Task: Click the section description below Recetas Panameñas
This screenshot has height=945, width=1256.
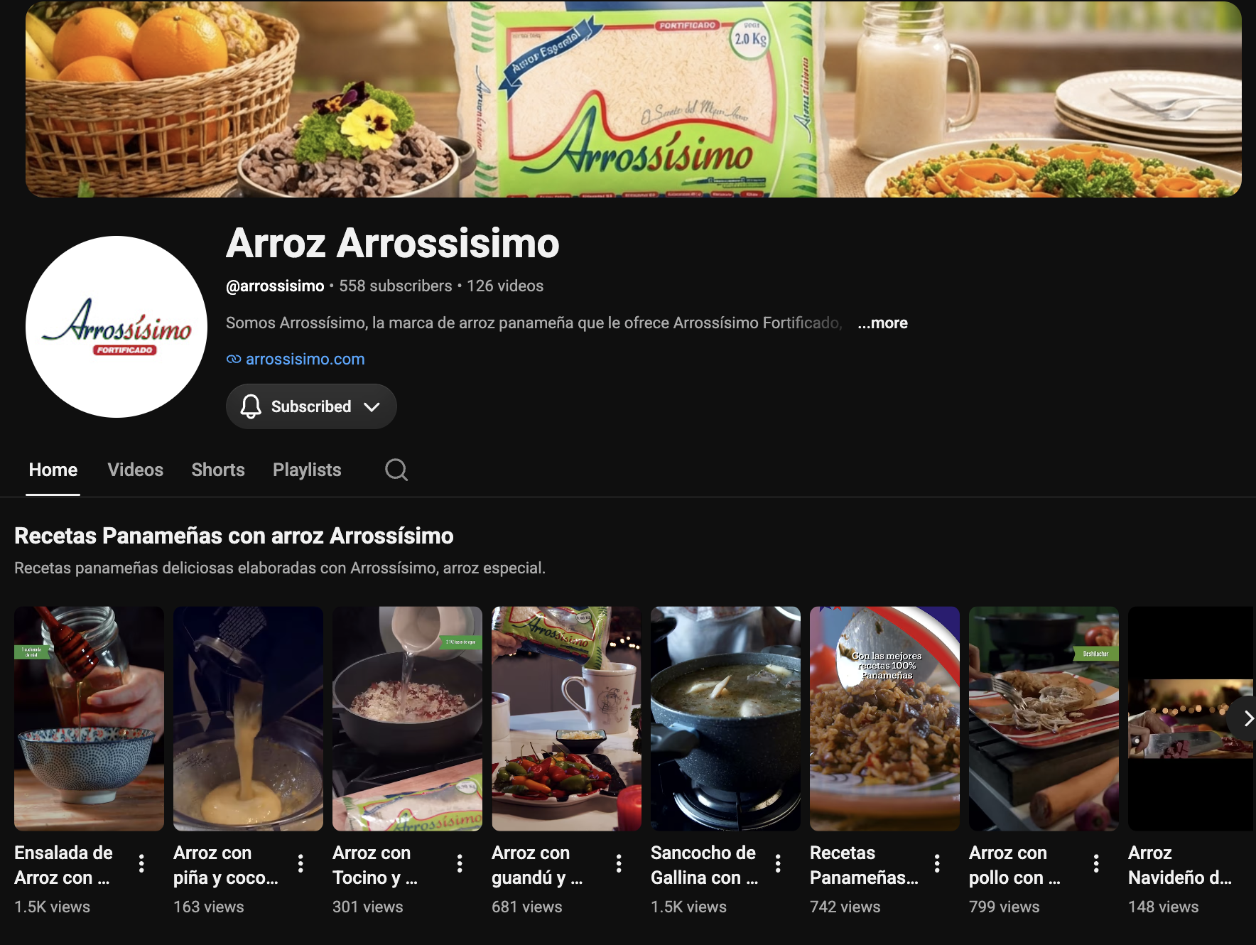Action: pos(280,568)
